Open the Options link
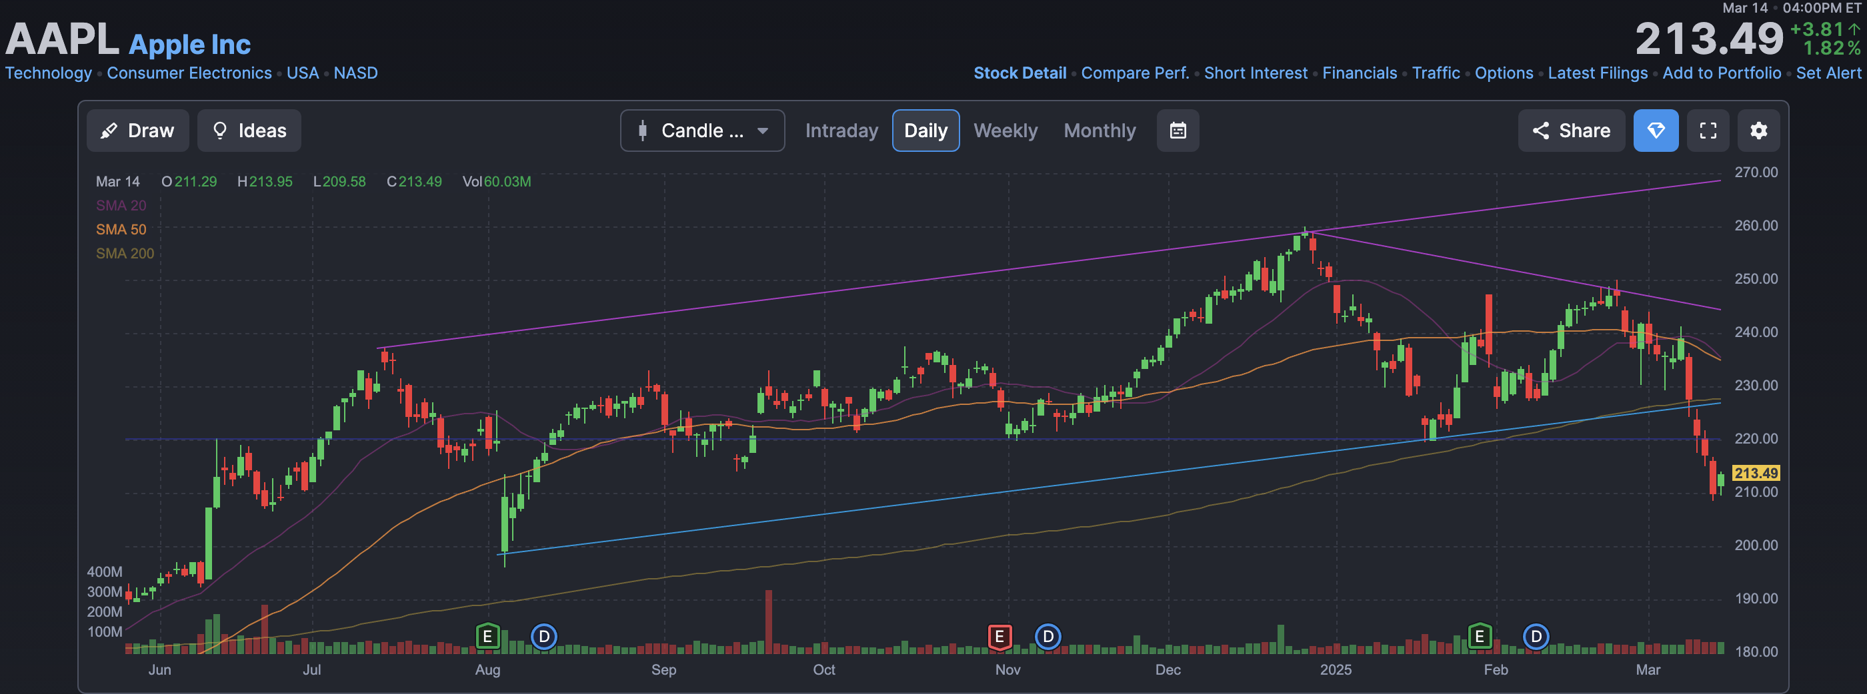This screenshot has height=694, width=1867. click(x=1504, y=73)
